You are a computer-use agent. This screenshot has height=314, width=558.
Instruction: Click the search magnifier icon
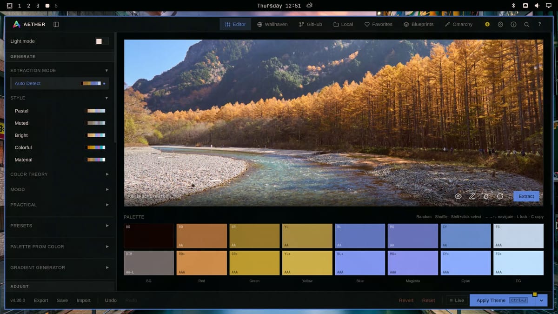click(x=526, y=24)
